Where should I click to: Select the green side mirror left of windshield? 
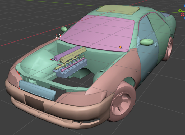tap(64, 29)
